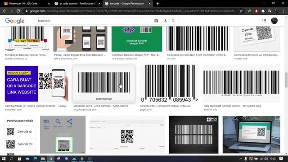
Task: Open the QR code generator webpage image
Action: 127,135
